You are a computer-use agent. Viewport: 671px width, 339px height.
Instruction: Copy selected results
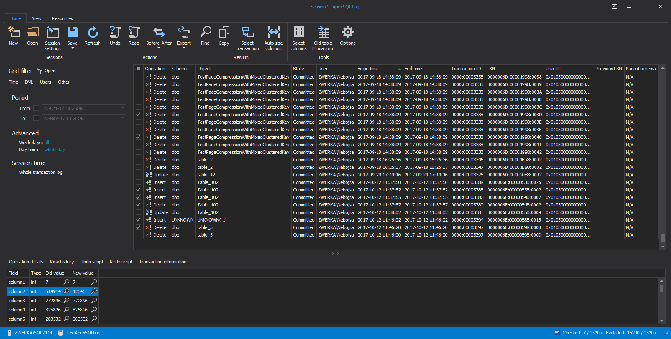[224, 32]
